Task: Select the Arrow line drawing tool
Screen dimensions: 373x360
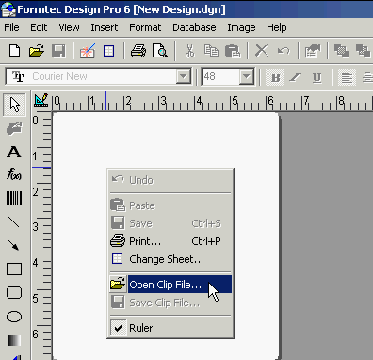Action: coord(14,245)
